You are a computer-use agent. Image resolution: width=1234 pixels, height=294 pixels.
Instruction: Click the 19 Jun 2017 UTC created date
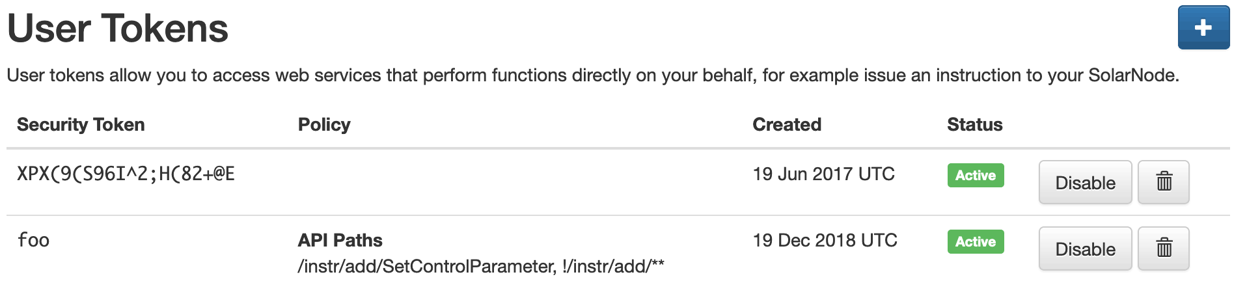click(824, 174)
